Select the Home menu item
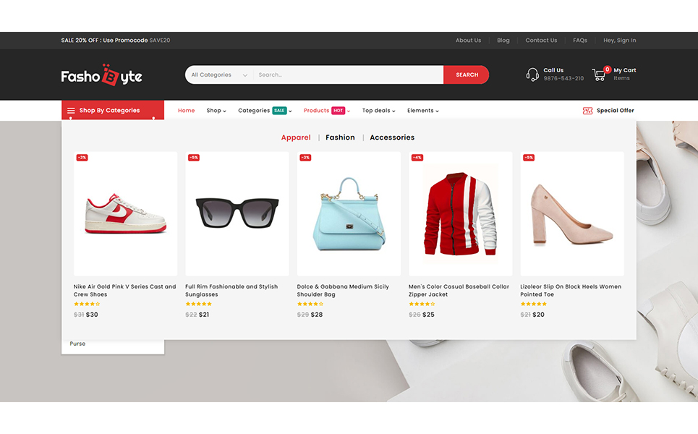Image resolution: width=698 pixels, height=434 pixels. (x=187, y=111)
